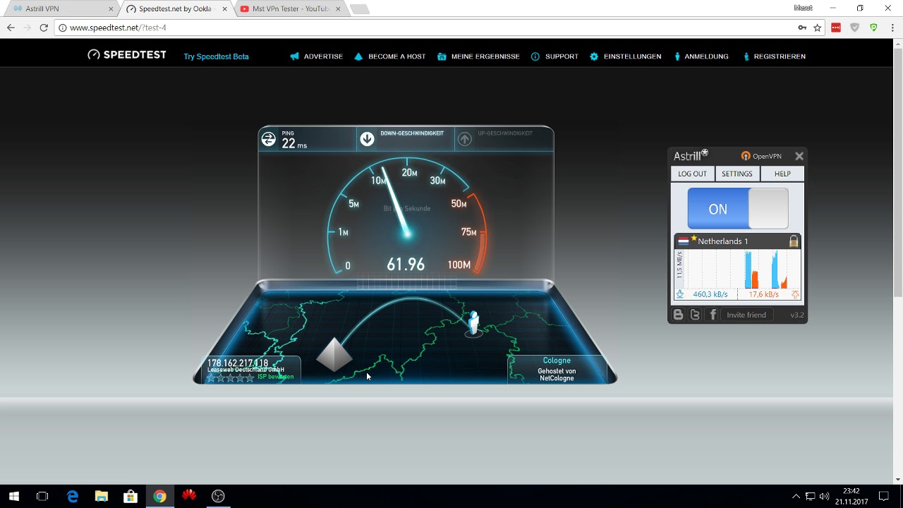
Task: Open the gray shield extension
Action: (x=855, y=28)
